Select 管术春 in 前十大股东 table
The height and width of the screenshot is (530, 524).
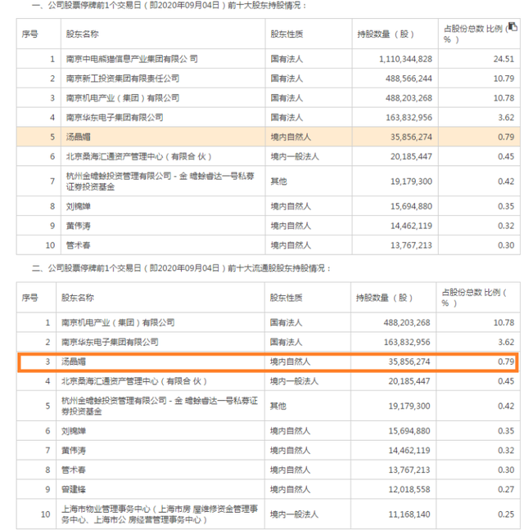[78, 245]
